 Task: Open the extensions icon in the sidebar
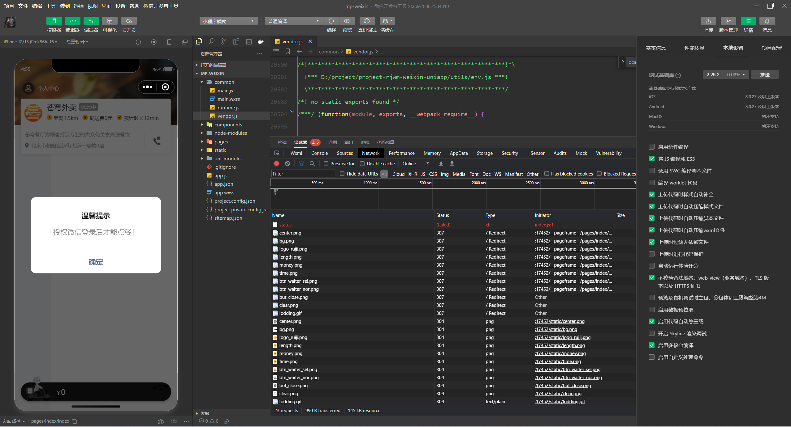point(236,41)
